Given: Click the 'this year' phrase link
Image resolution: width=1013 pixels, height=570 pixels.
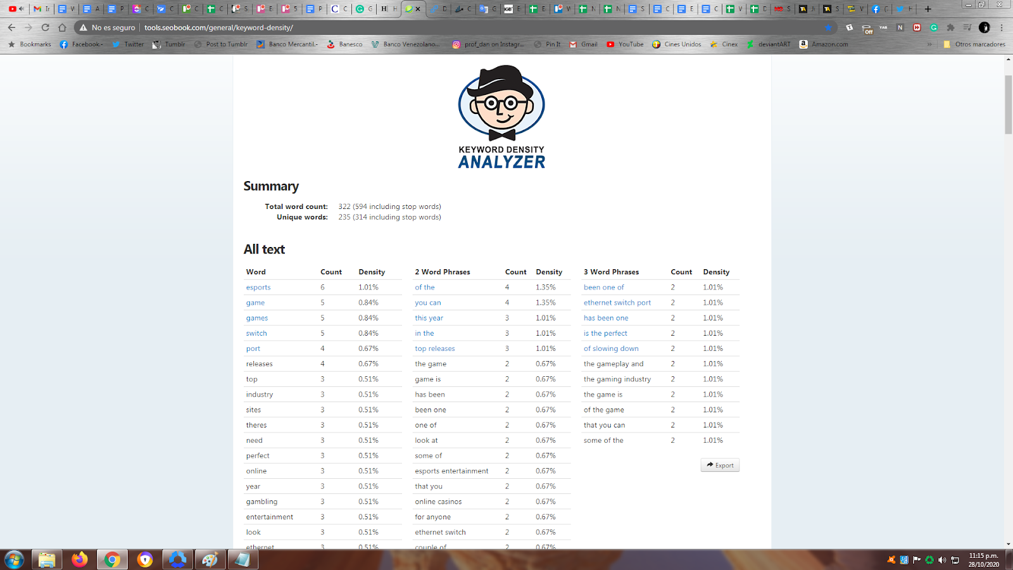Looking at the screenshot, I should click(429, 318).
